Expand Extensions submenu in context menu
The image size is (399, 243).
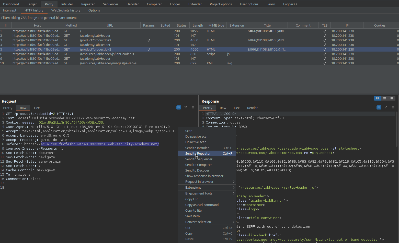tap(207, 188)
